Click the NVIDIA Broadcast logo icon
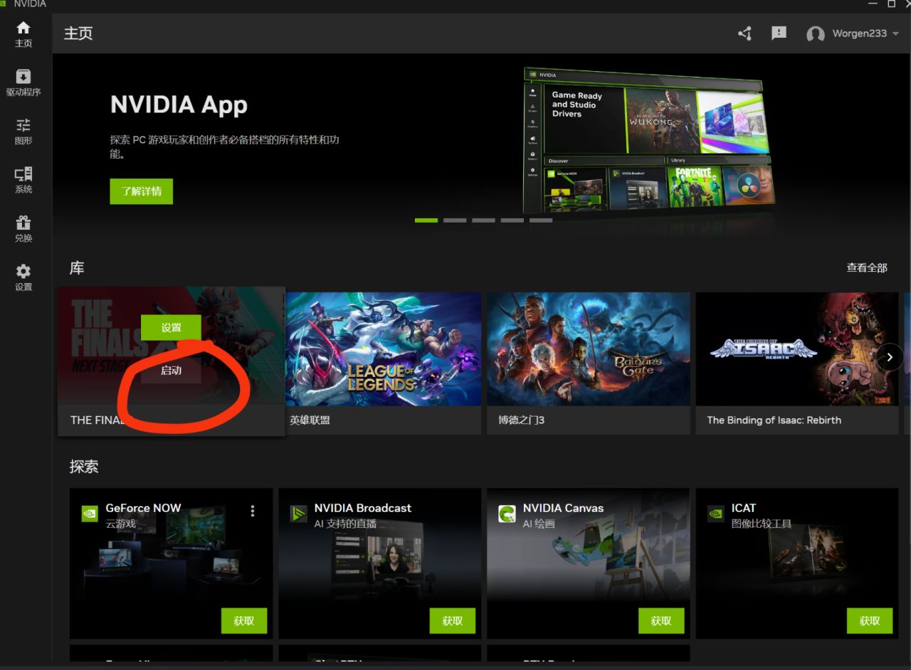Image resolution: width=911 pixels, height=670 pixels. (298, 514)
